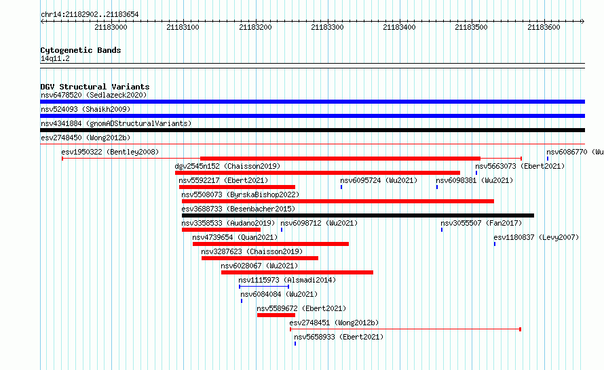Click the nsv6084084 (Wu2021) label
Screen dimensions: 604x370
[x=279, y=294]
